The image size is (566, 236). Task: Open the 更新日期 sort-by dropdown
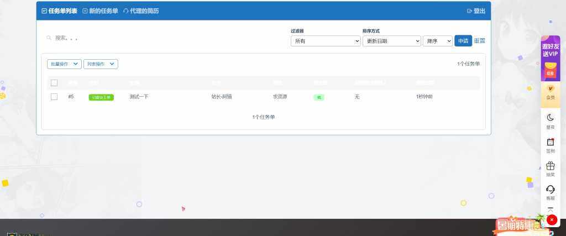pyautogui.click(x=391, y=41)
